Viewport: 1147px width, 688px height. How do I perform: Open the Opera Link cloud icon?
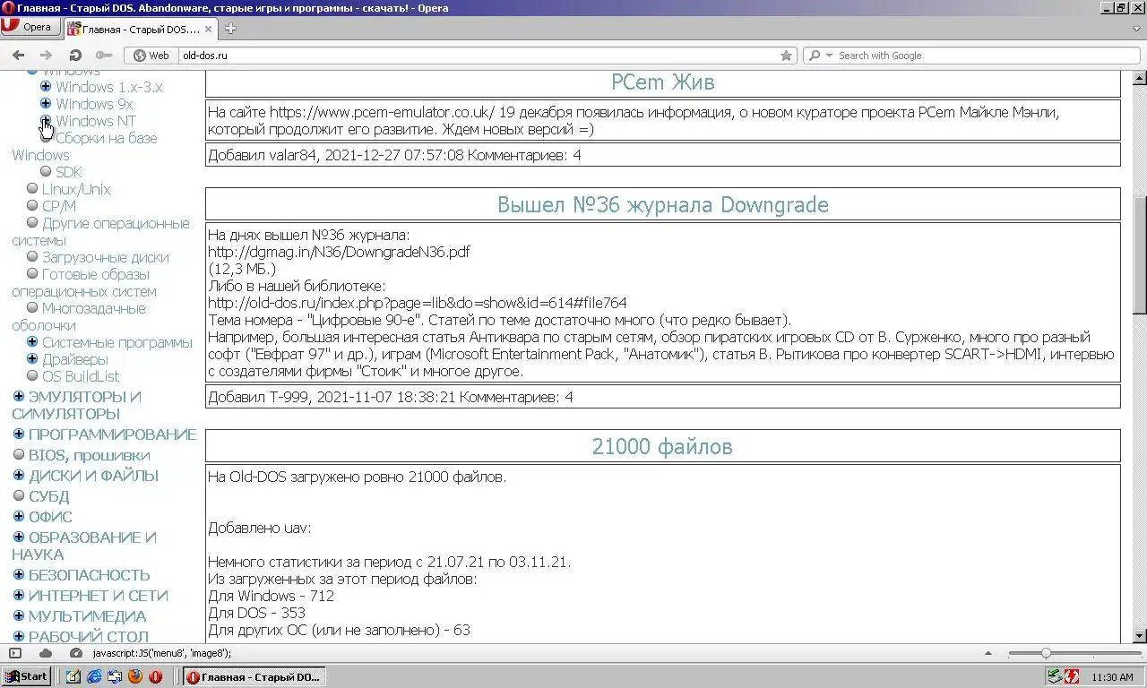(46, 654)
